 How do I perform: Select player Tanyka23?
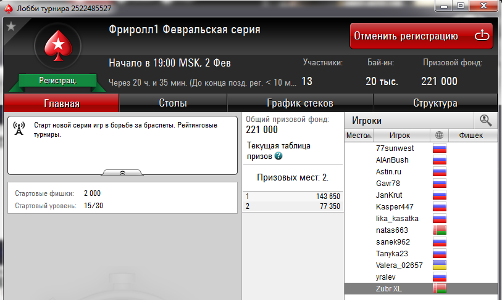tap(421, 254)
